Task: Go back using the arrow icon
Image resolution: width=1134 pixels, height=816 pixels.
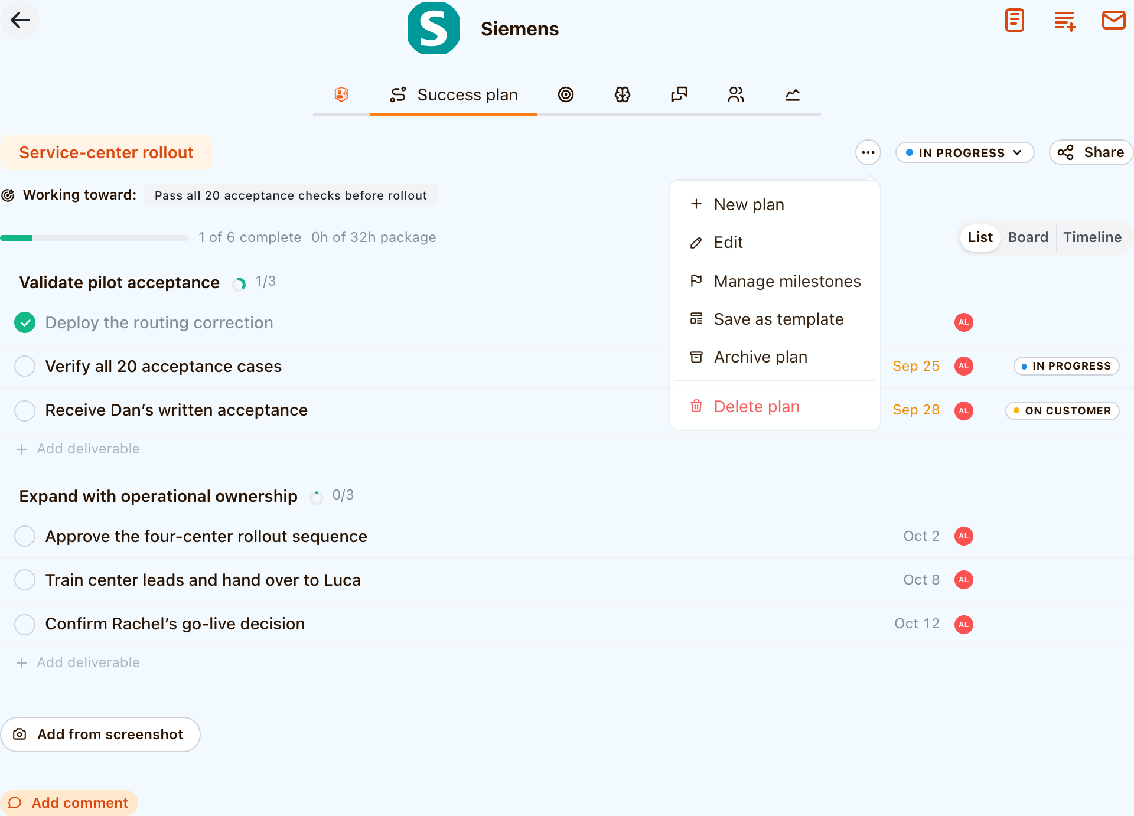Action: pos(20,20)
